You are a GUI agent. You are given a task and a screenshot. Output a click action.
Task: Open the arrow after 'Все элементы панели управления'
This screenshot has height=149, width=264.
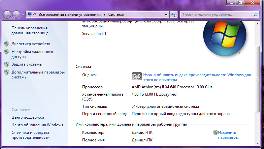(x=104, y=15)
